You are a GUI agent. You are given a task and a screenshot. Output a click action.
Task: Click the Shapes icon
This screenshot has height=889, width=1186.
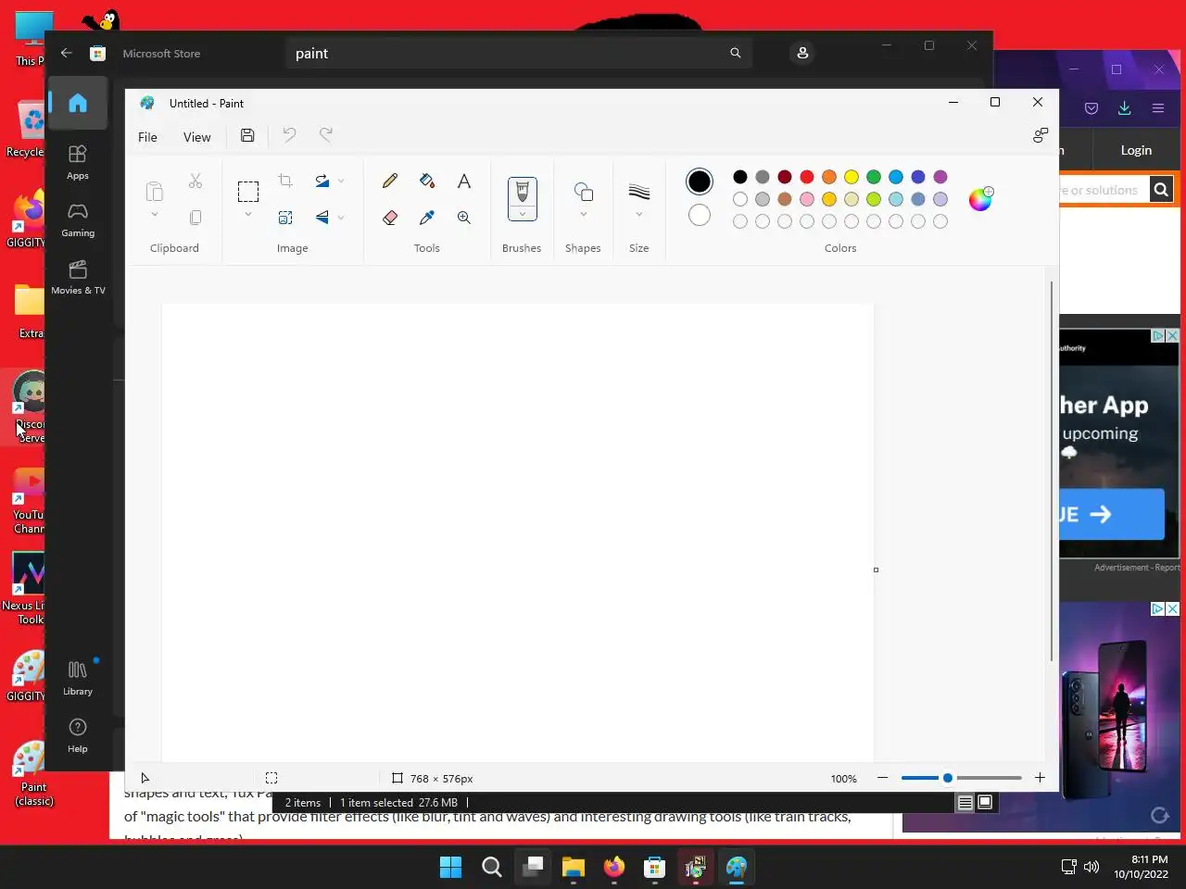584,192
